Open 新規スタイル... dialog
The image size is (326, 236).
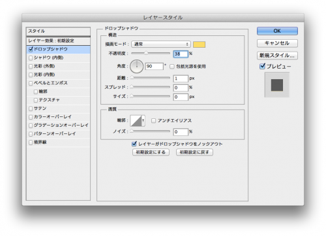(x=277, y=56)
